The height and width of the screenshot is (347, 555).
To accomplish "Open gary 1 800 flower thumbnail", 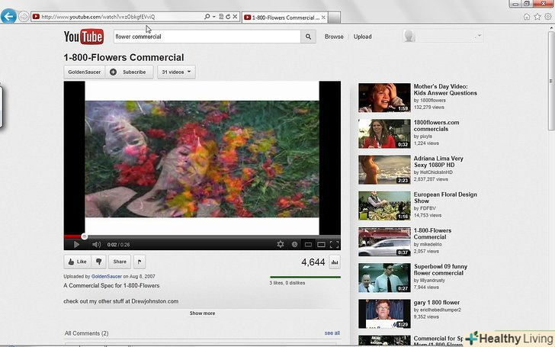I will click(384, 313).
